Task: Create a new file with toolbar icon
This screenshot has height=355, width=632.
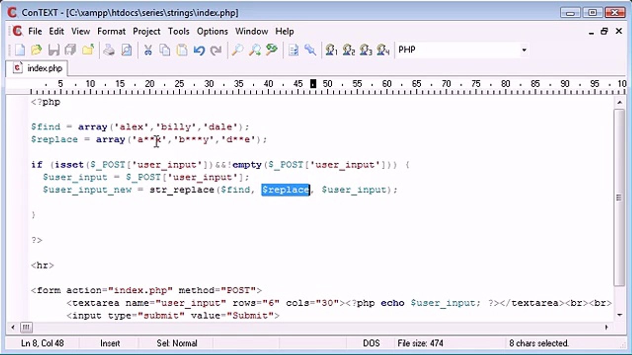Action: [20, 50]
